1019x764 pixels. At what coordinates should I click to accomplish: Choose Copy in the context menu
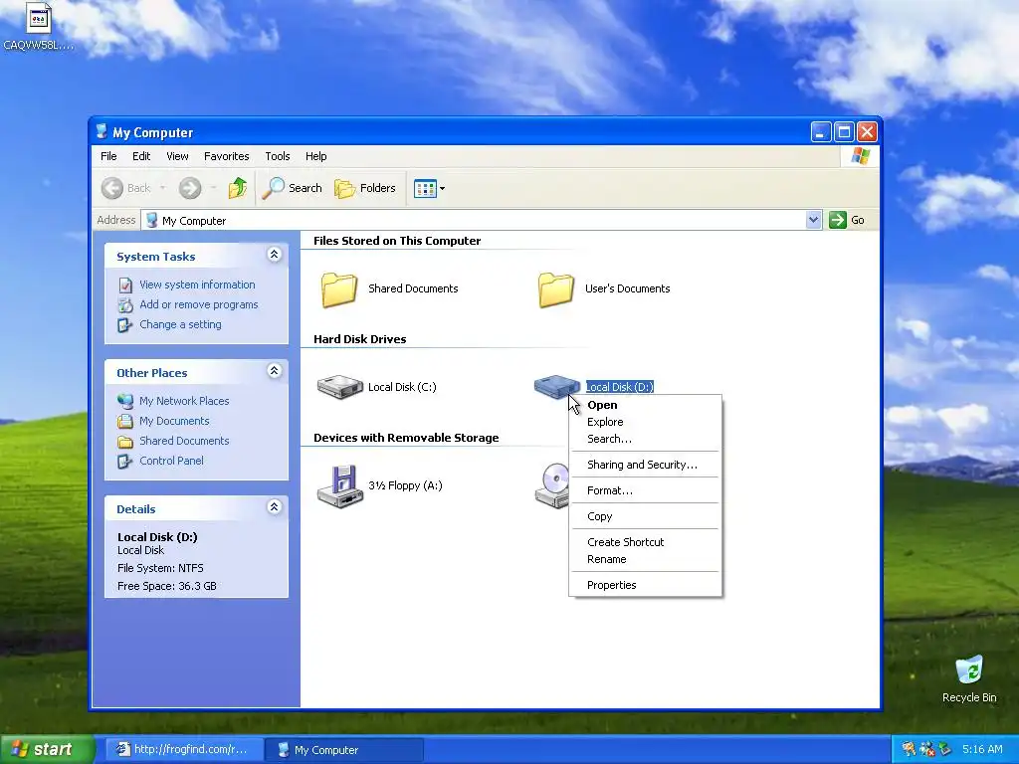(645, 516)
